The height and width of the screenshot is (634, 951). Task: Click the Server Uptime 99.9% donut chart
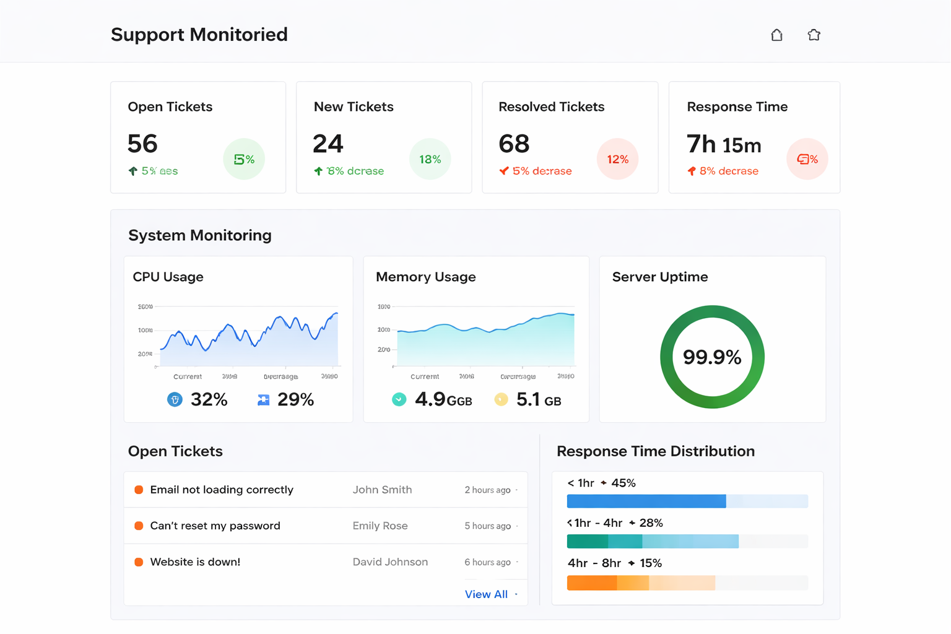712,357
